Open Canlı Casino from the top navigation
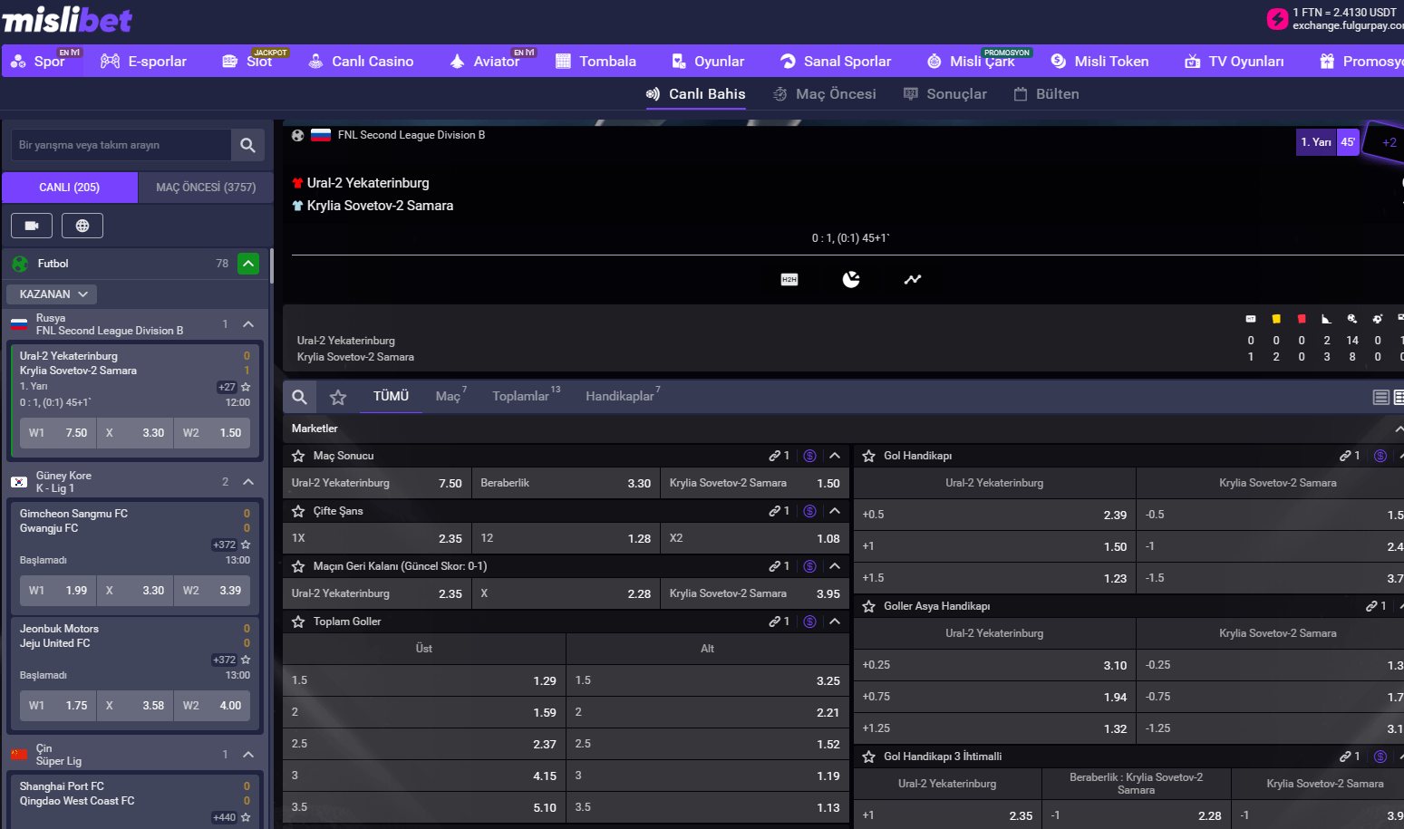The width and height of the screenshot is (1404, 829). [361, 62]
